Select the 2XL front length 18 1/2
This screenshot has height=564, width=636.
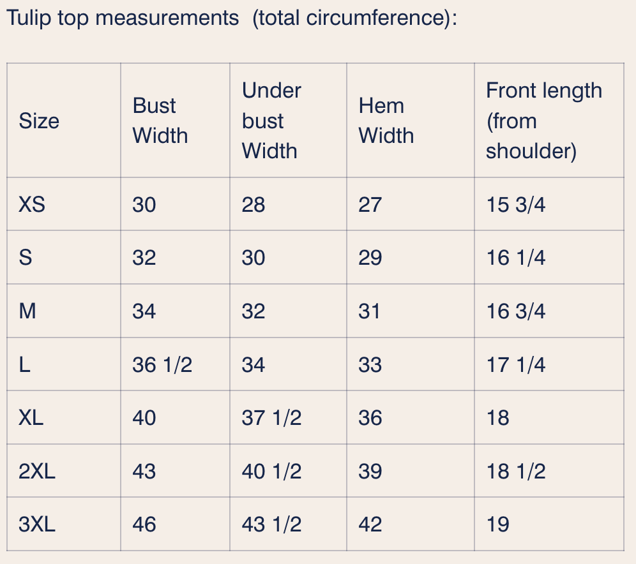pos(515,471)
